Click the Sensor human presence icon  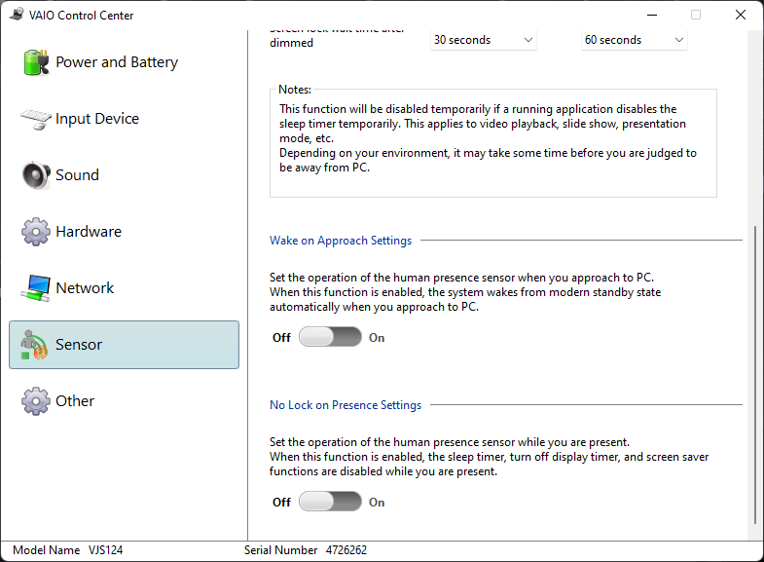click(34, 345)
